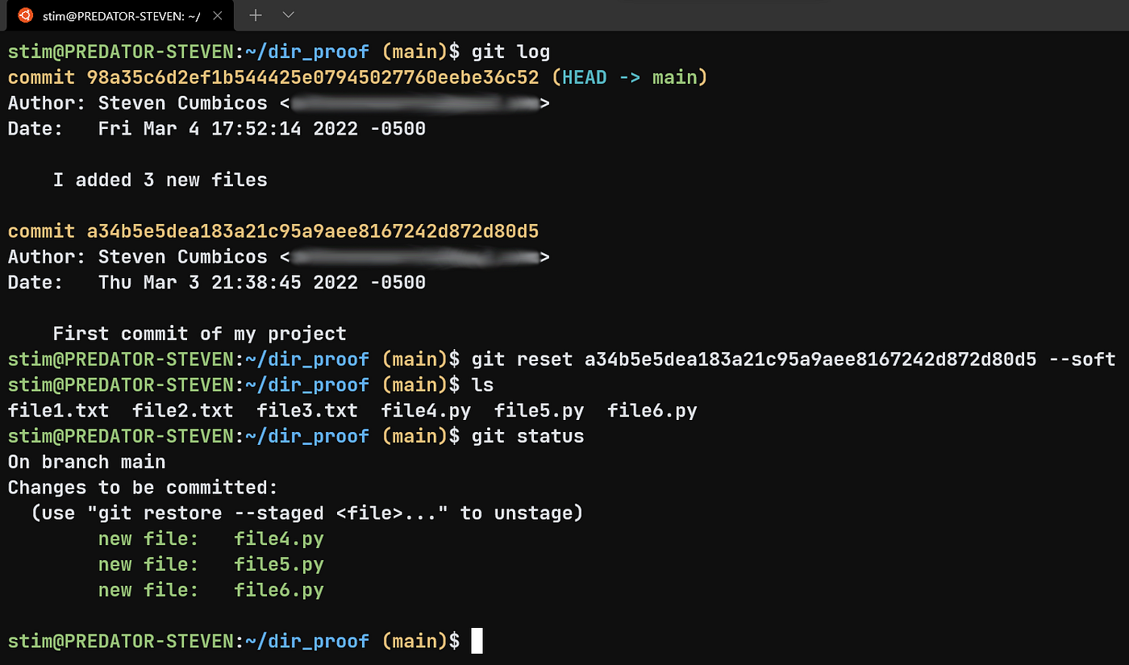Open a new tab with the plus icon

pyautogui.click(x=255, y=15)
